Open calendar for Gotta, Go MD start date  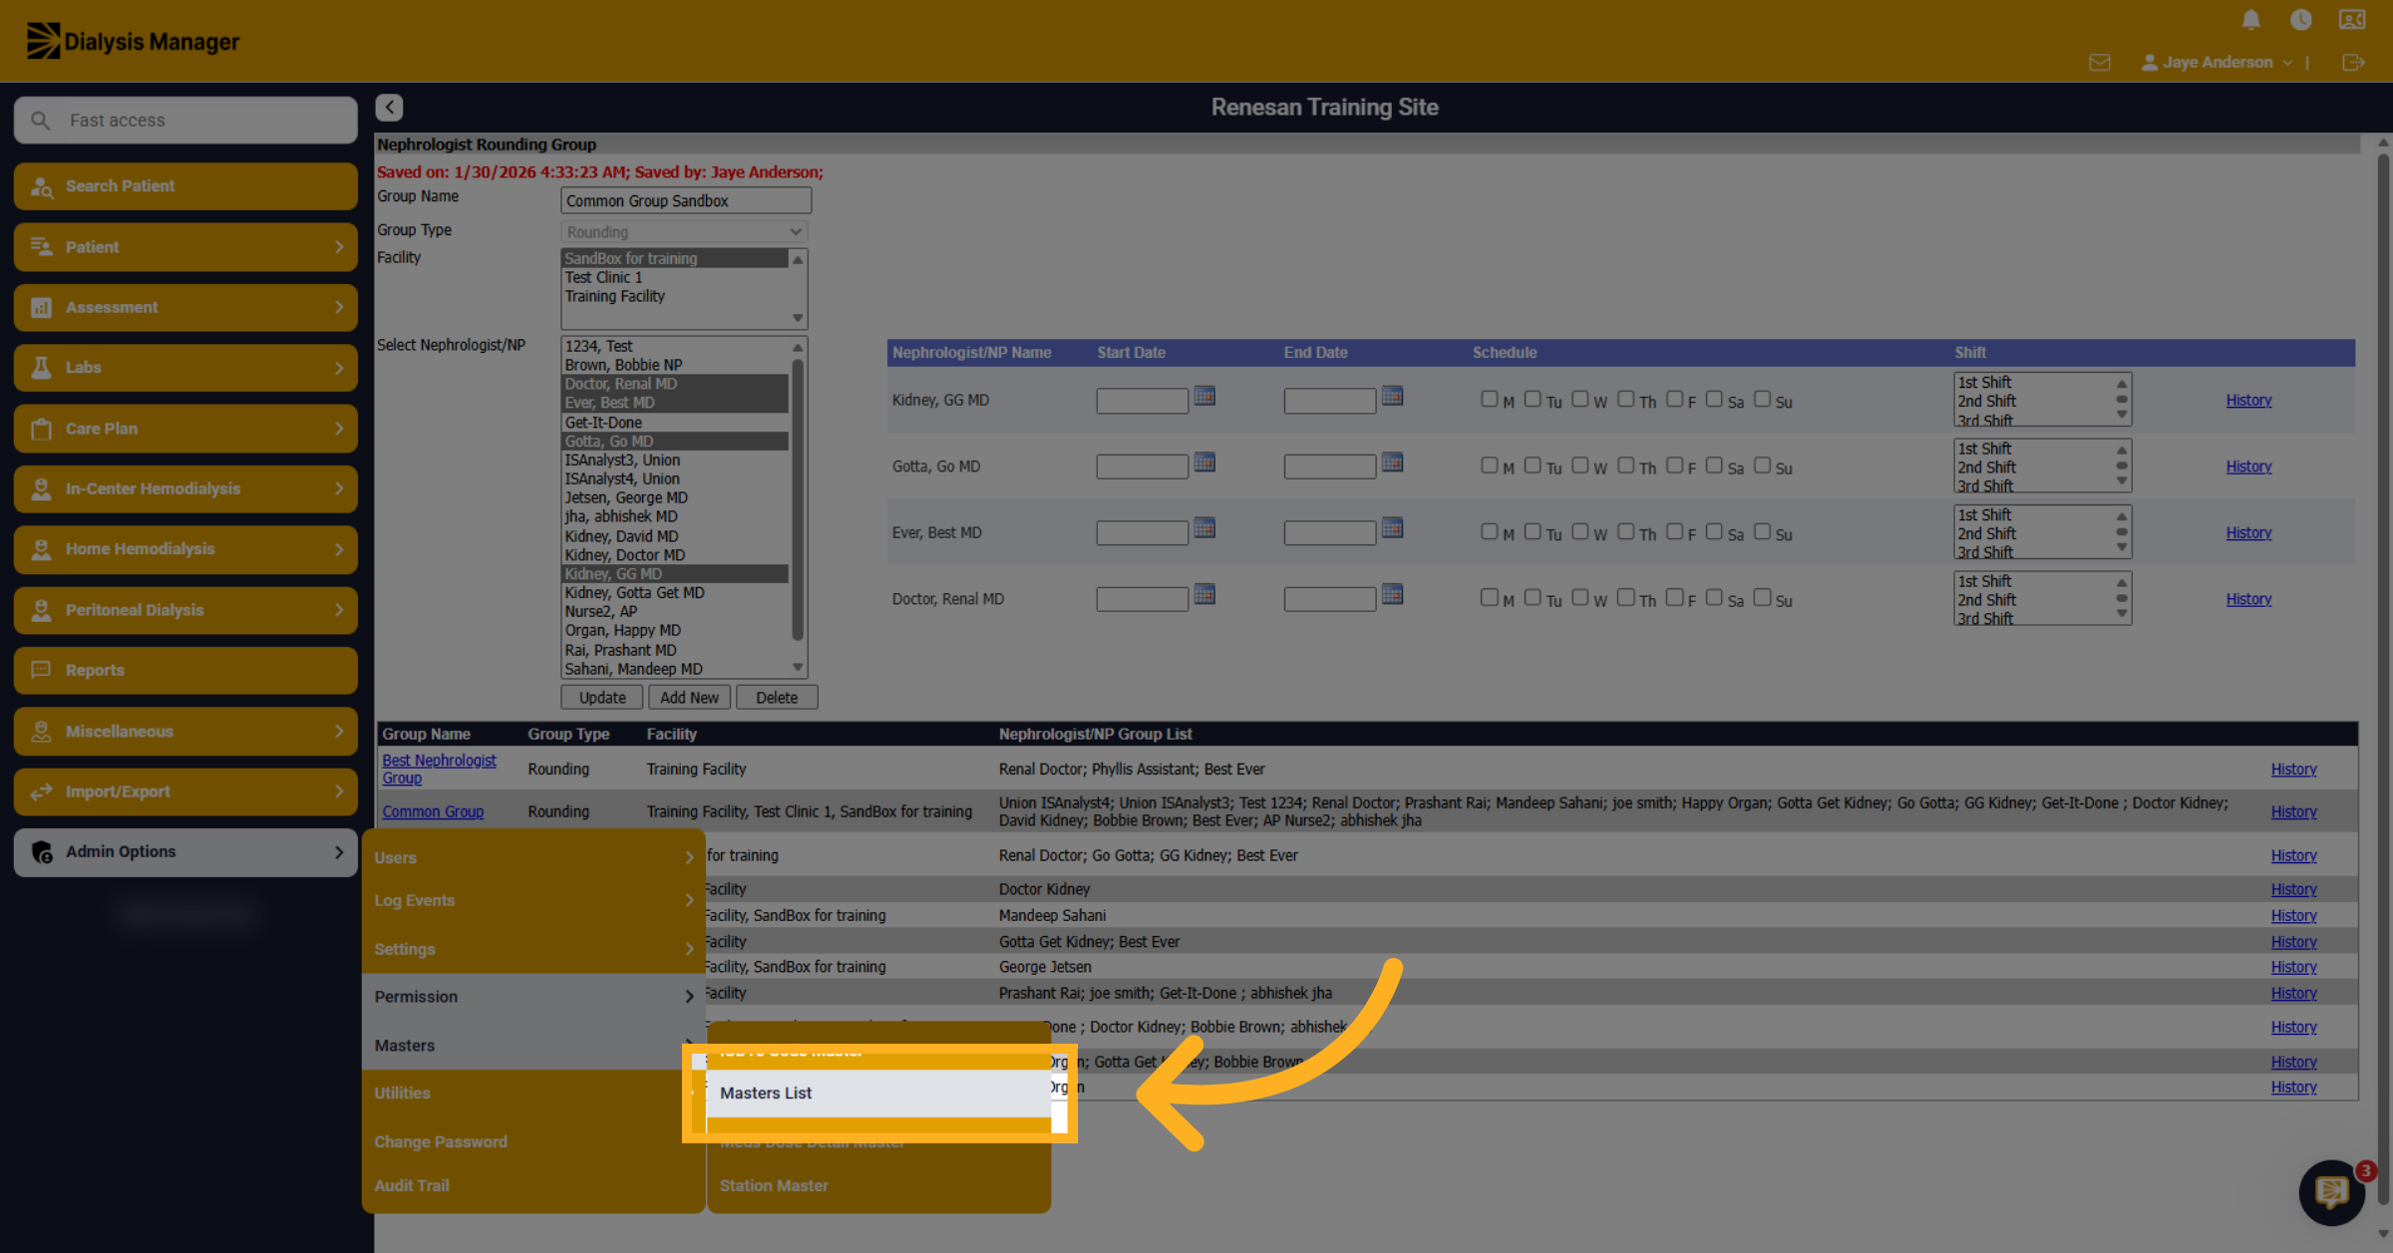tap(1204, 463)
